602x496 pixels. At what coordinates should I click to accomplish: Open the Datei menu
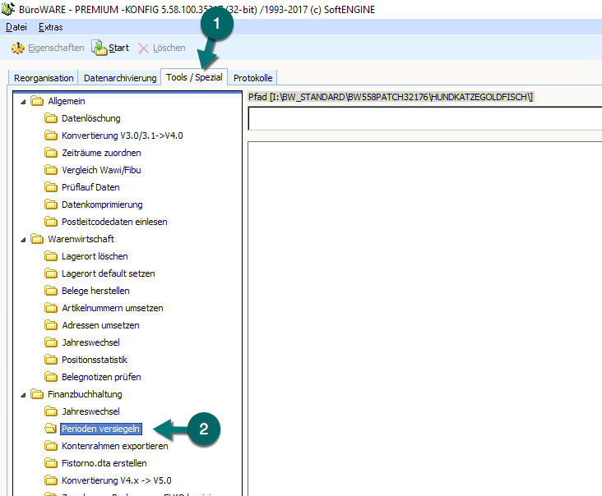pos(16,27)
